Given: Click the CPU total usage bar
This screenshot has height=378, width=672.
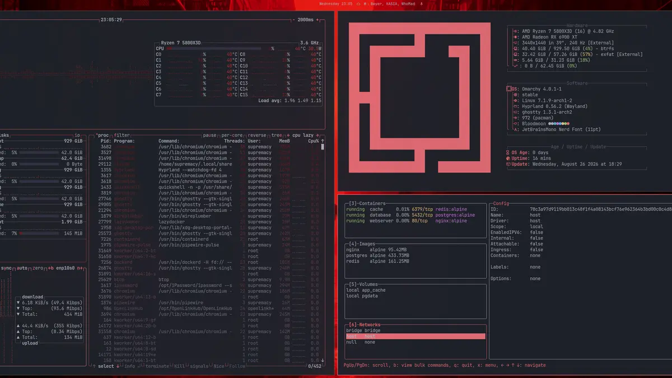Looking at the screenshot, I should (214, 49).
